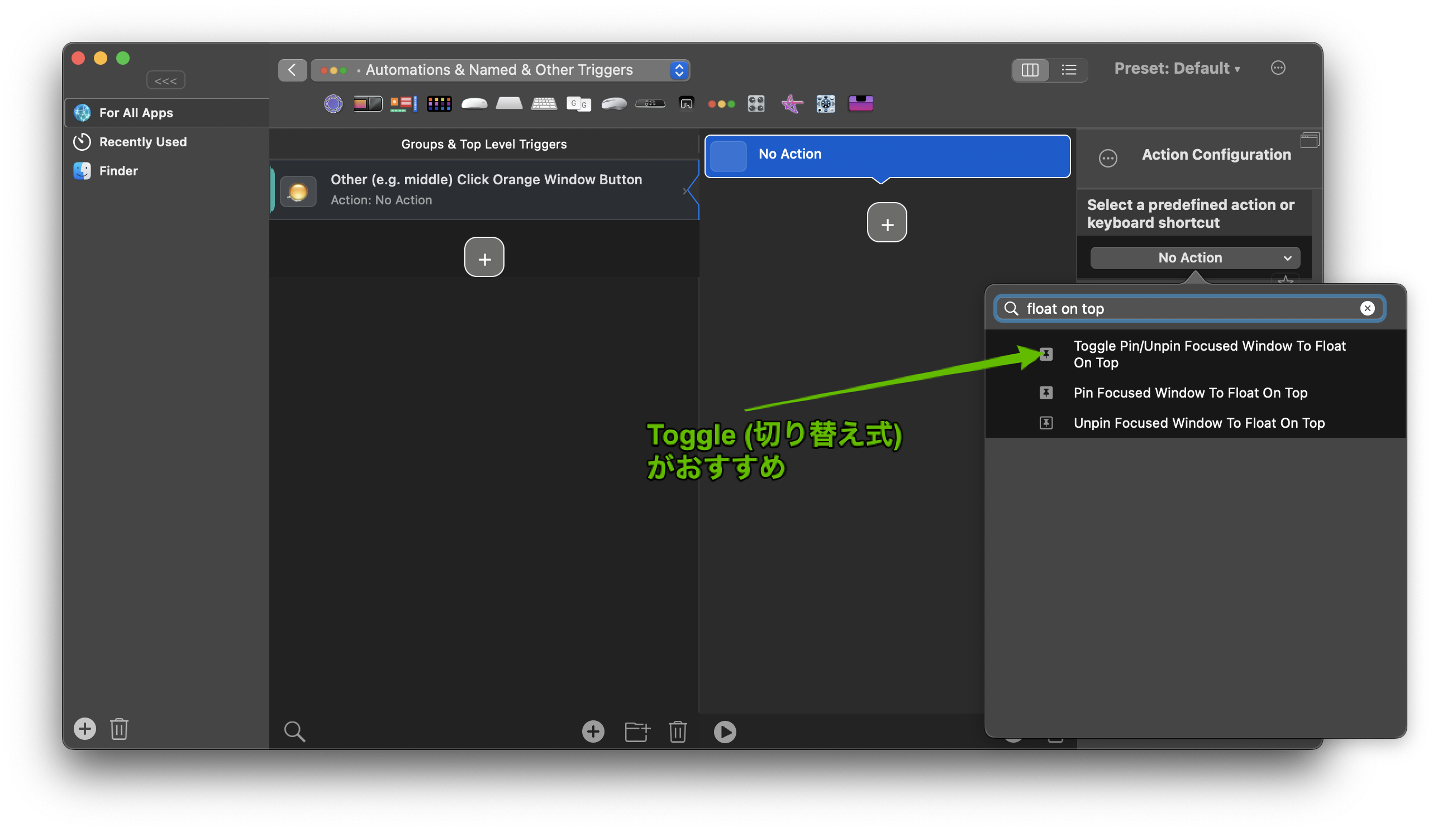Select Recently Used in the sidebar

pyautogui.click(x=143, y=142)
